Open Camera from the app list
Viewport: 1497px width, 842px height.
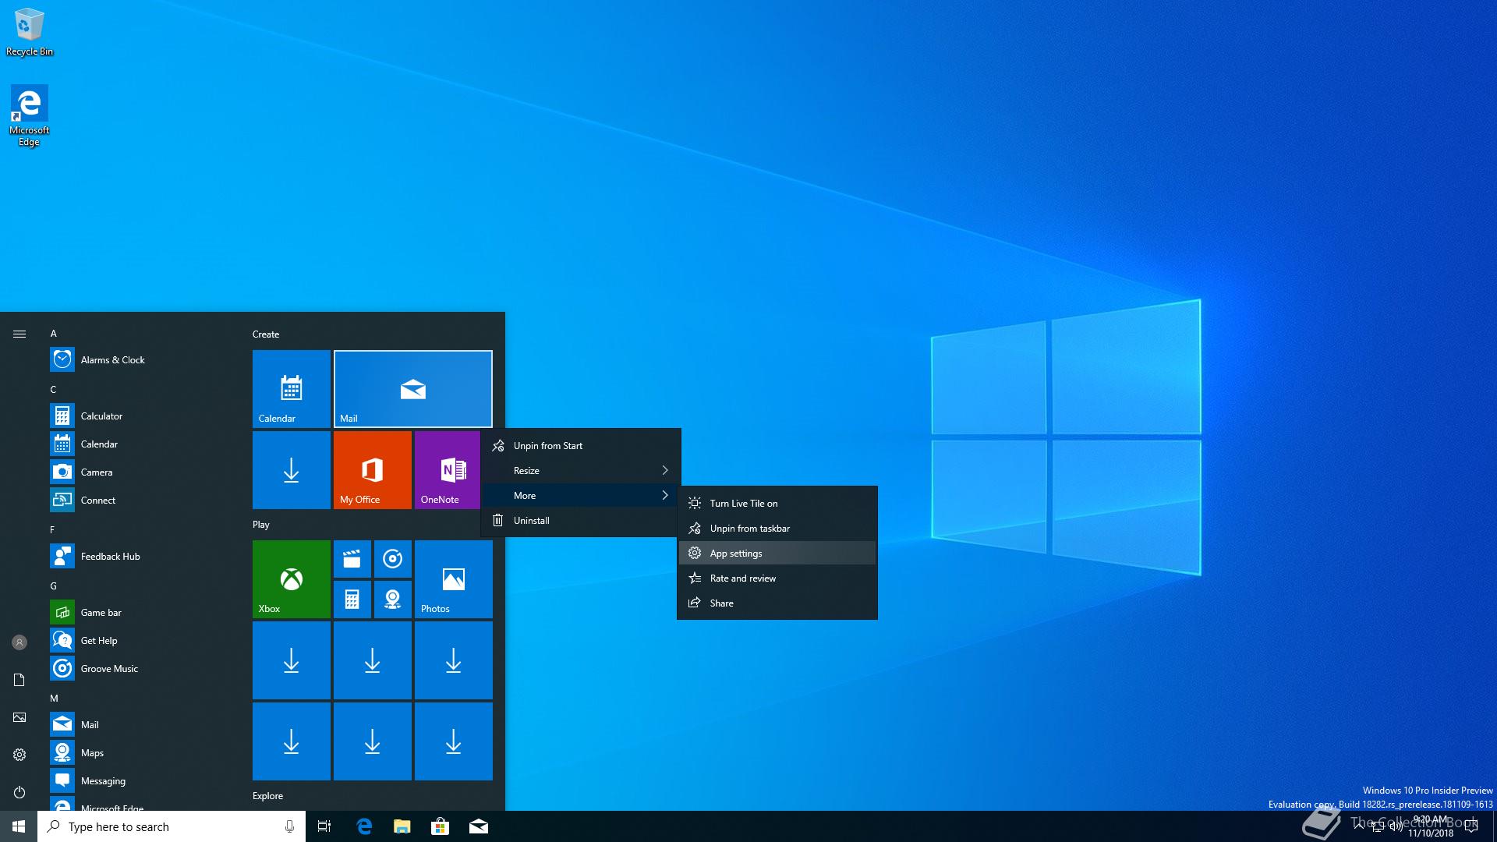pos(140,472)
